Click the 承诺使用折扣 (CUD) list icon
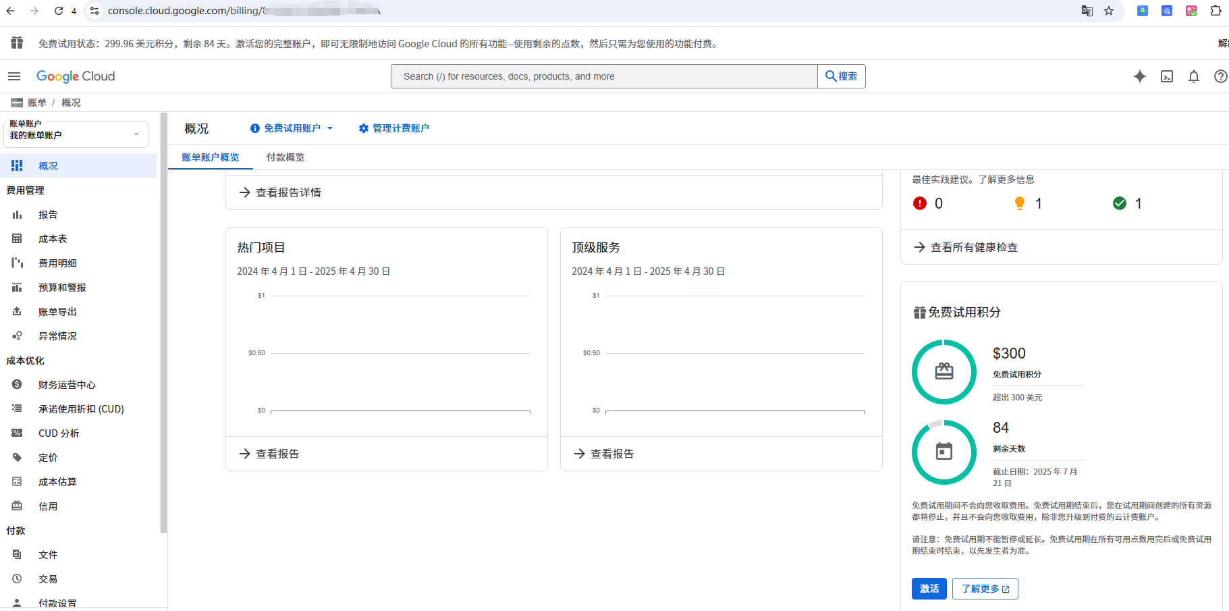1229x611 pixels. point(17,408)
